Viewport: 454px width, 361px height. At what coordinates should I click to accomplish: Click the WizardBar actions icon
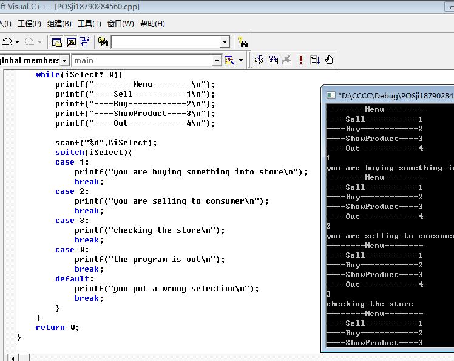229,60
